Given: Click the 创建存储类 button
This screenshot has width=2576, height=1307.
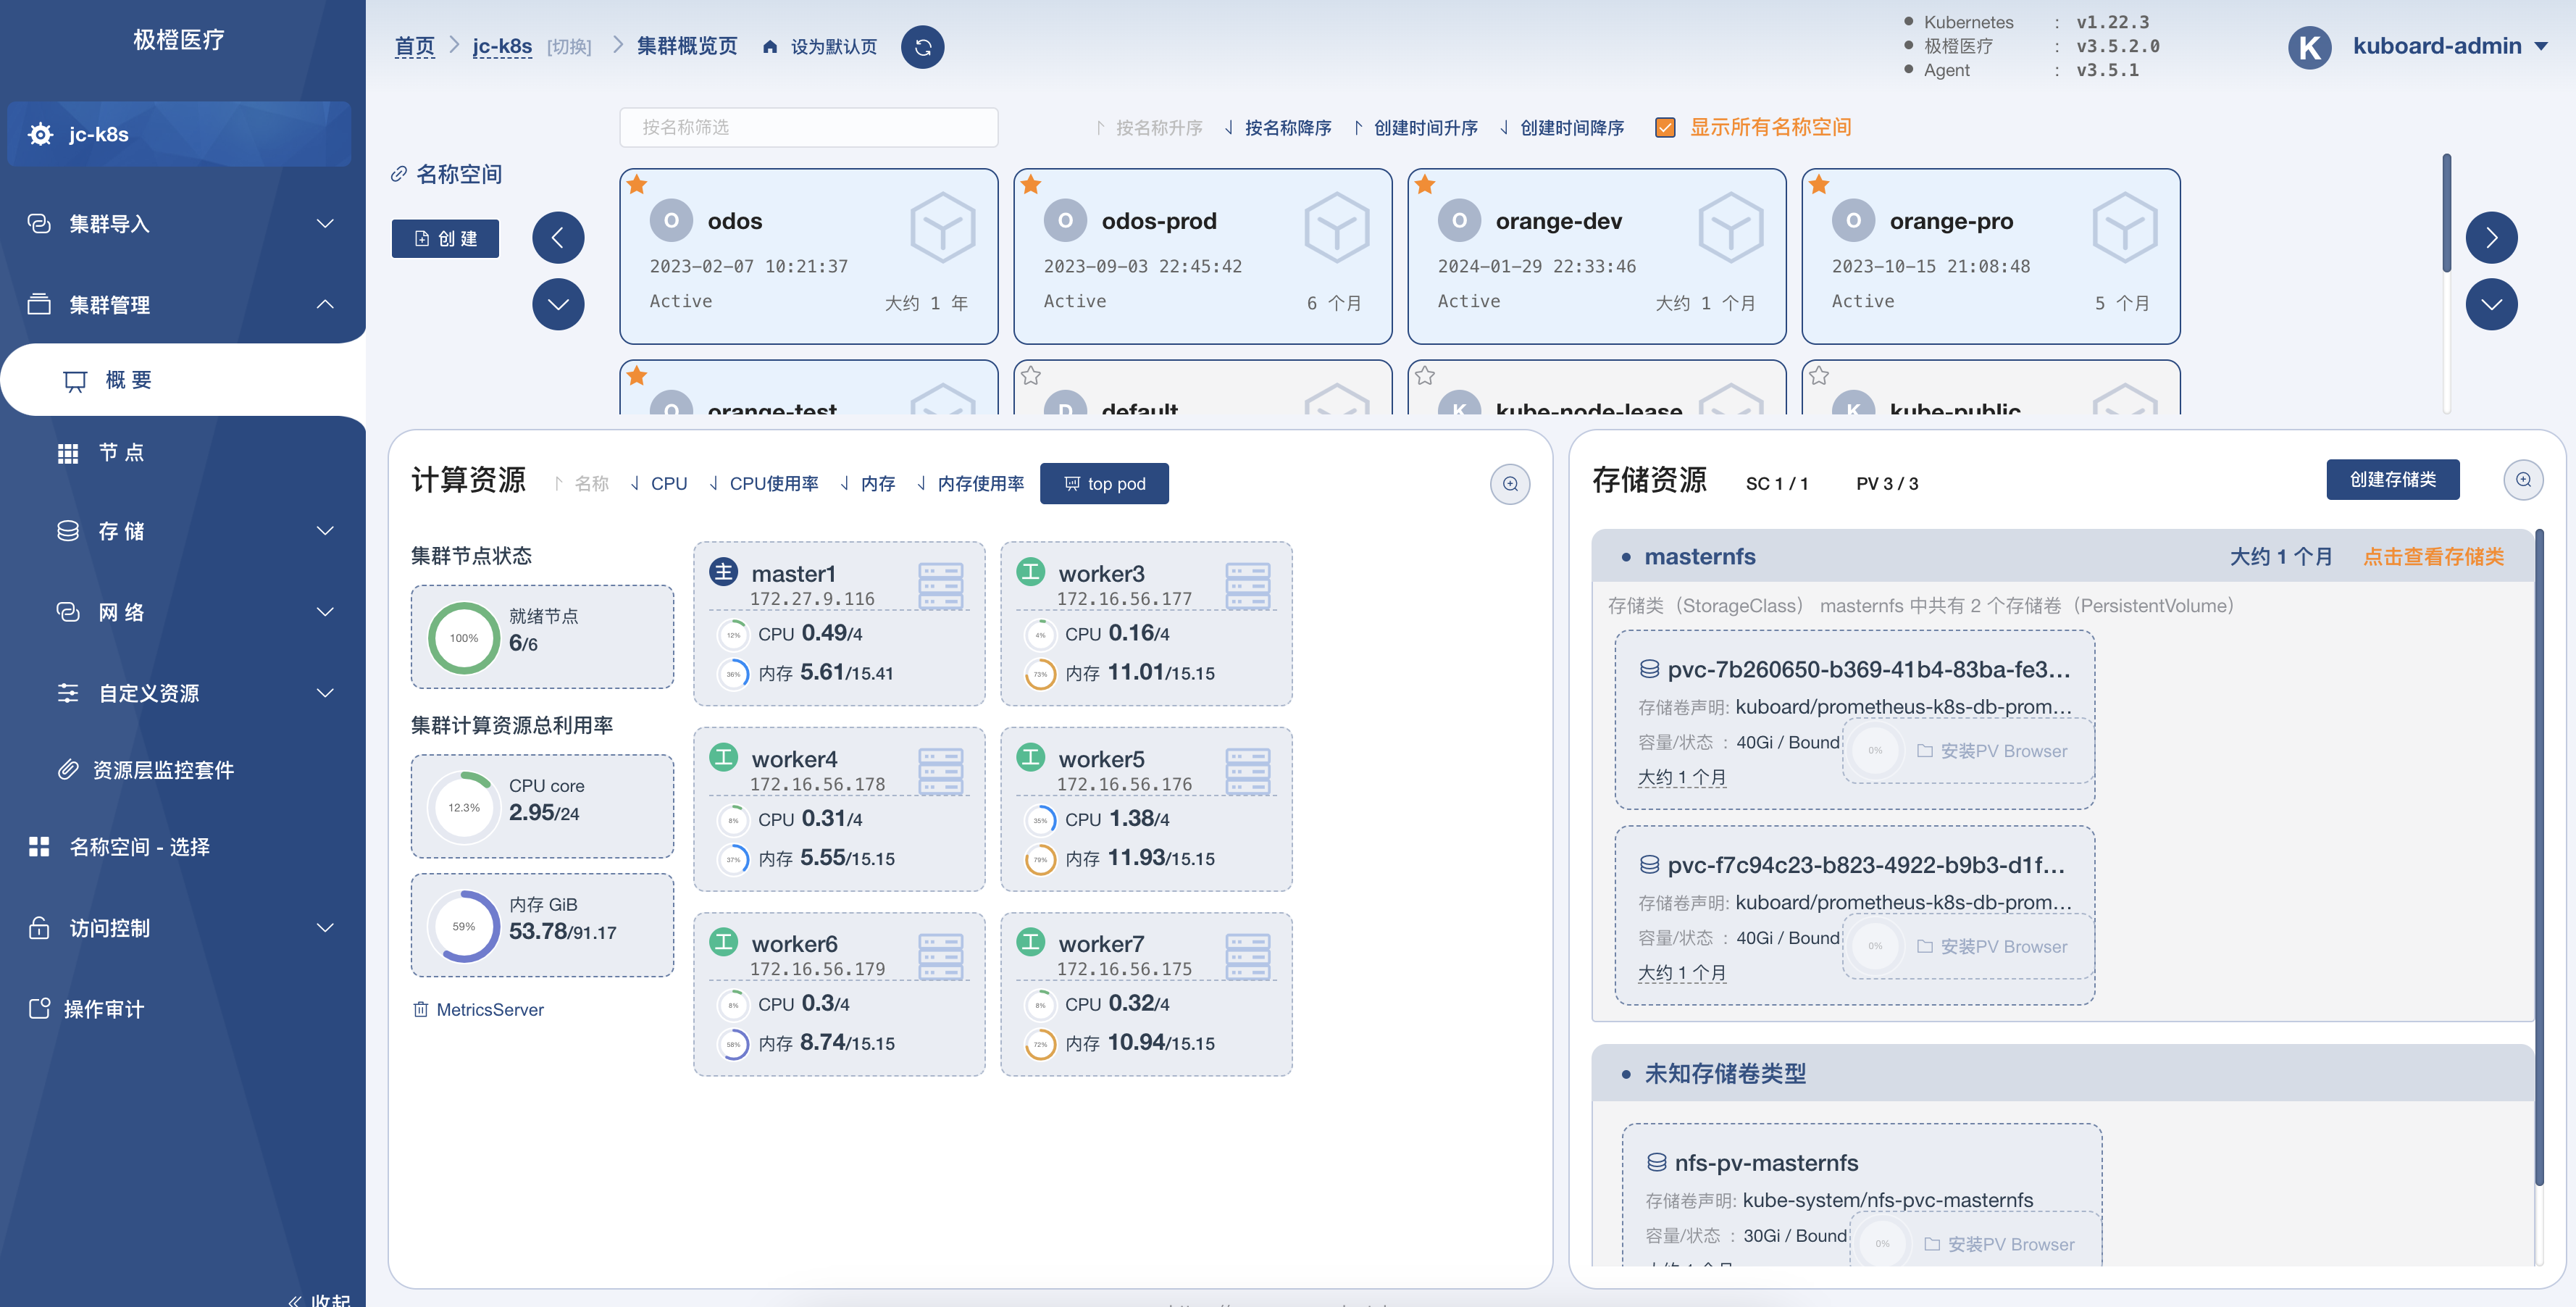Looking at the screenshot, I should (x=2392, y=479).
